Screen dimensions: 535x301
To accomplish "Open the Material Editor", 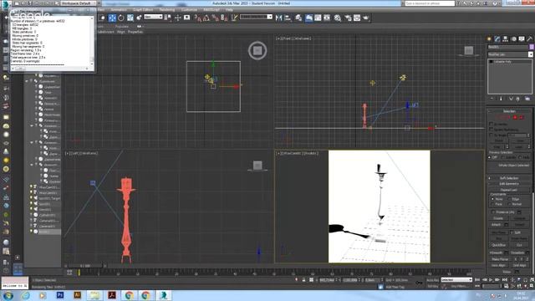I will (x=338, y=18).
